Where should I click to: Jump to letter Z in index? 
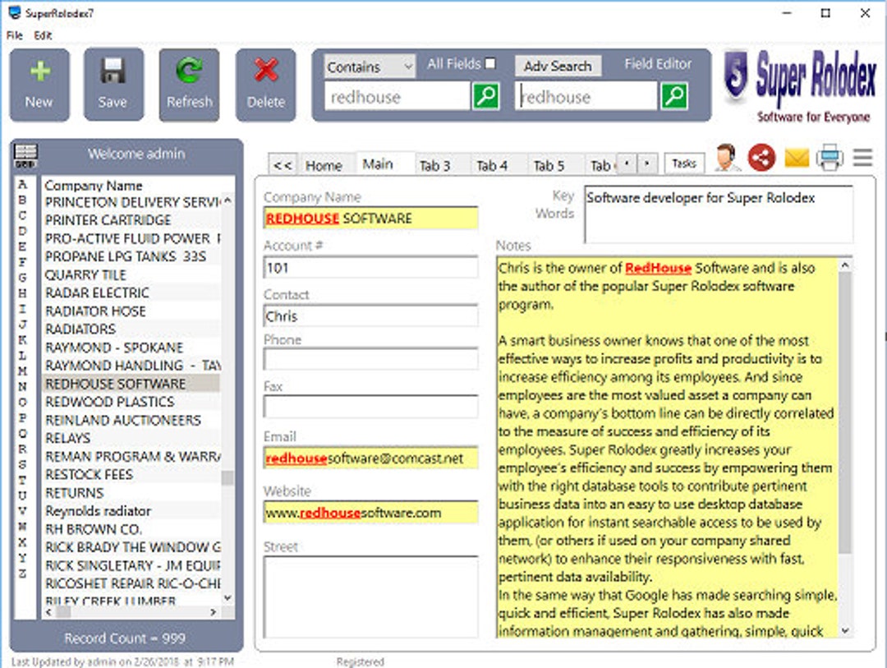[23, 574]
